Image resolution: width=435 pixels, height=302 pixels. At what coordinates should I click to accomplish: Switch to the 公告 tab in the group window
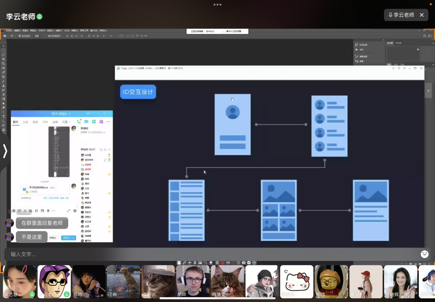25,122
